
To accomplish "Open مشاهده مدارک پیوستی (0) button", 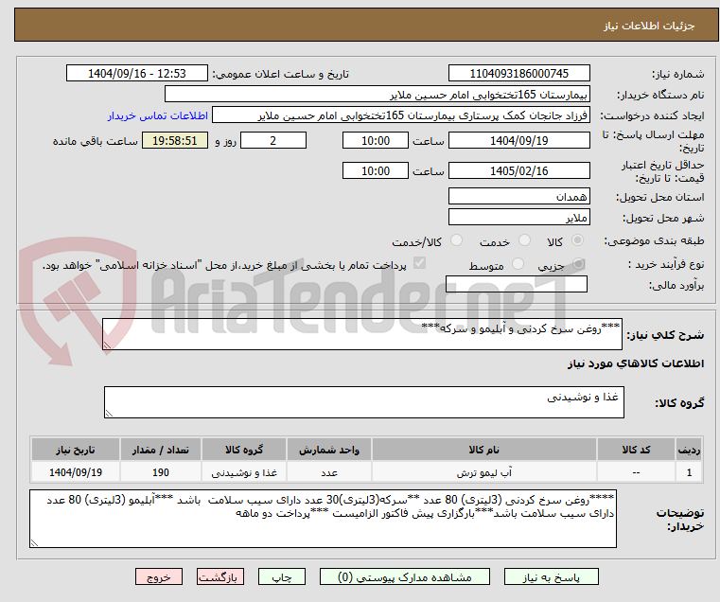I will point(405,576).
